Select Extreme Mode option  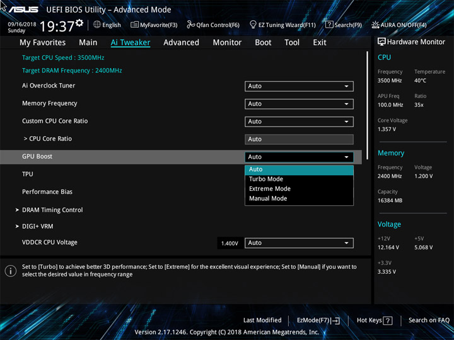pyautogui.click(x=299, y=189)
